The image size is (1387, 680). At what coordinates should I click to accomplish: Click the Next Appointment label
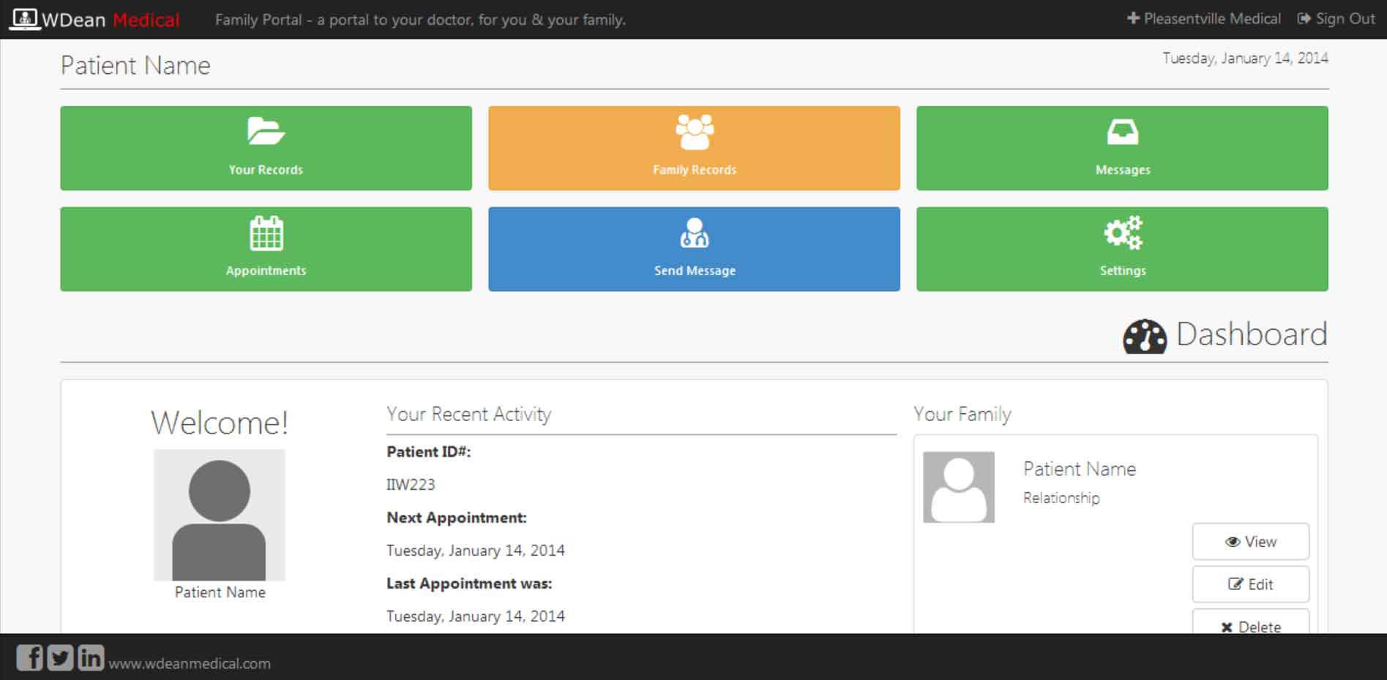point(457,518)
